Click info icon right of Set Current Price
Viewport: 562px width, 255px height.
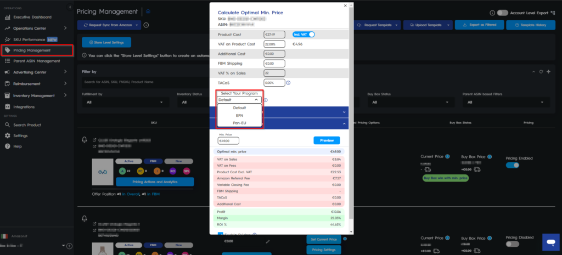pyautogui.click(x=345, y=239)
